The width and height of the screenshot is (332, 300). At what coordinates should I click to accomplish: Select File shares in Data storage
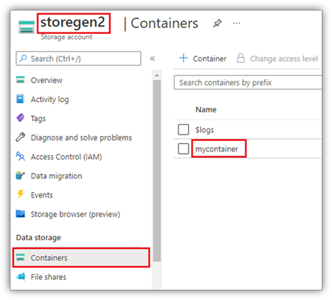41,277
